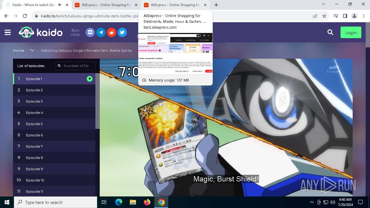Screen dimensions: 370x208
Task: Open the Windows Start menu
Action: point(7,202)
